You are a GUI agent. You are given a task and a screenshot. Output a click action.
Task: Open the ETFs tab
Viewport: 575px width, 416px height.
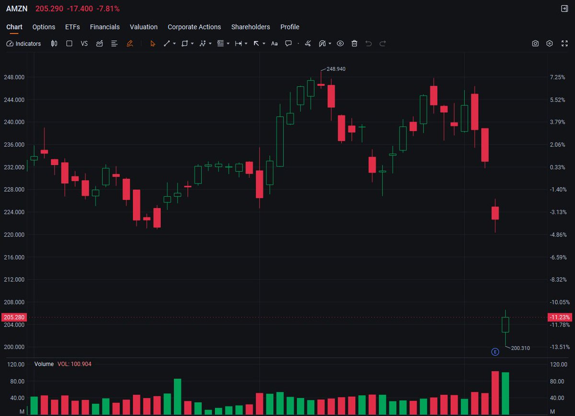(72, 27)
